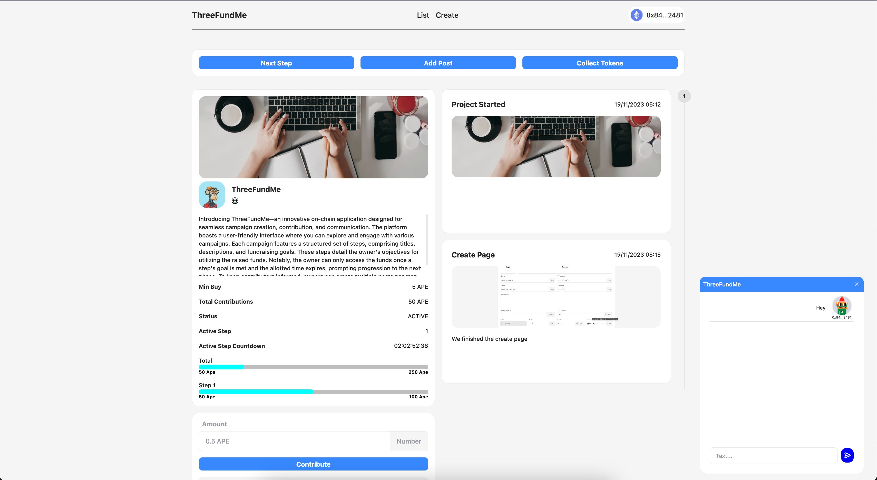Open the Create page in navigation
The width and height of the screenshot is (877, 480).
tap(447, 15)
